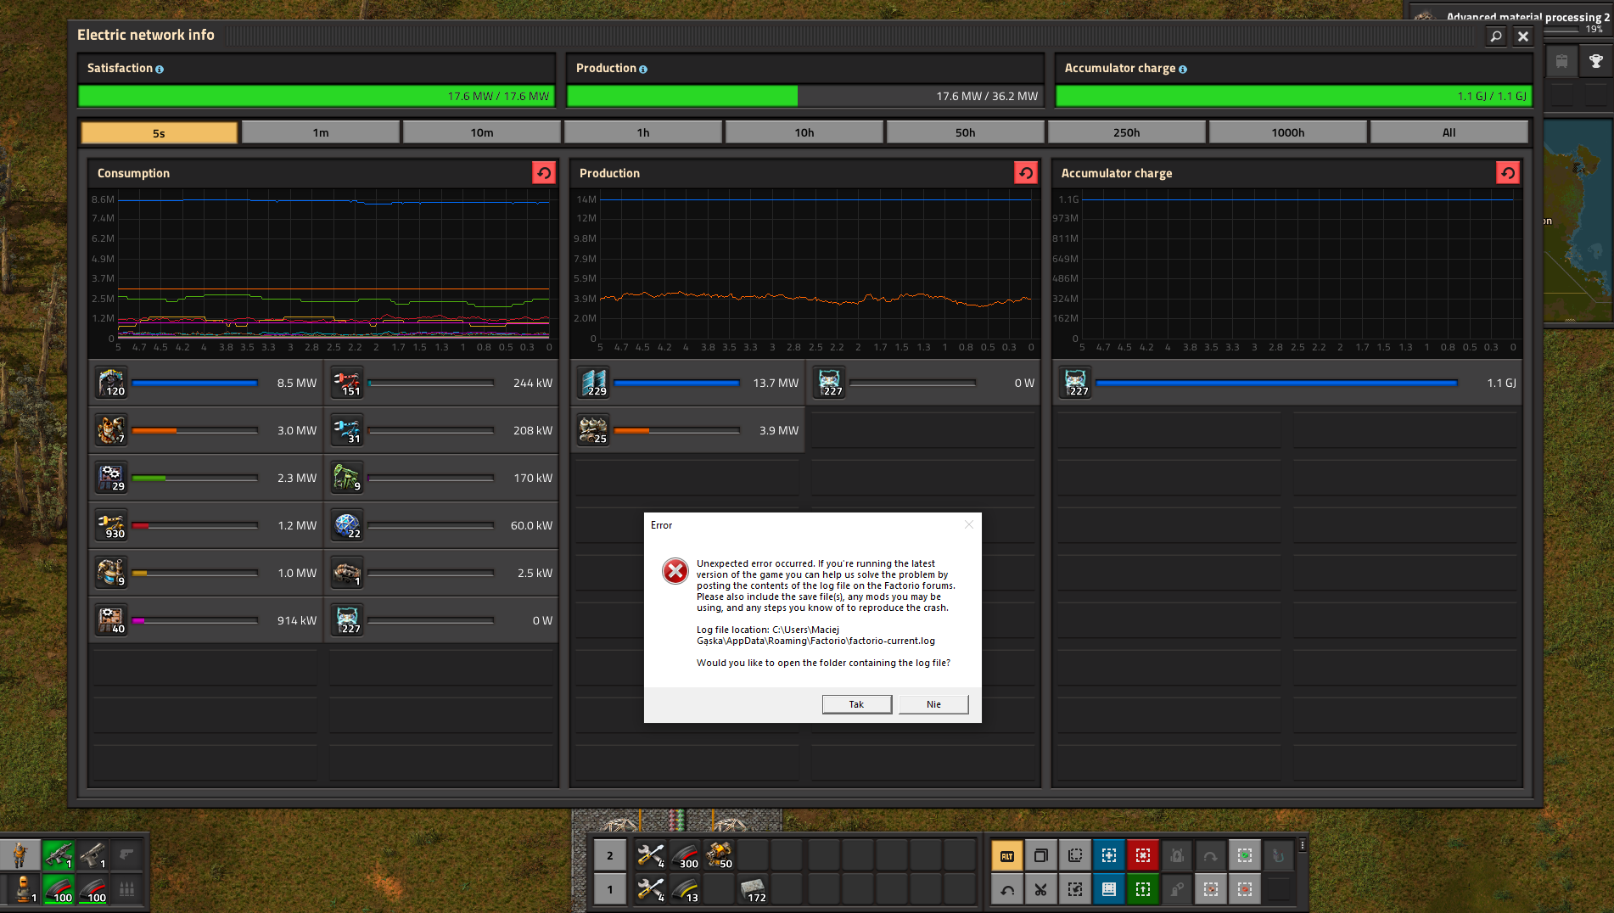Image resolution: width=1614 pixels, height=913 pixels.
Task: Select the solar panel icon with count 229
Action: coord(593,383)
